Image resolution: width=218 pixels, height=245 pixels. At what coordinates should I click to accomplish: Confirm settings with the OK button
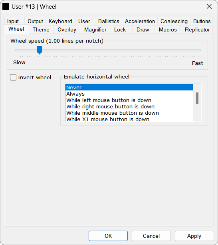pyautogui.click(x=108, y=236)
